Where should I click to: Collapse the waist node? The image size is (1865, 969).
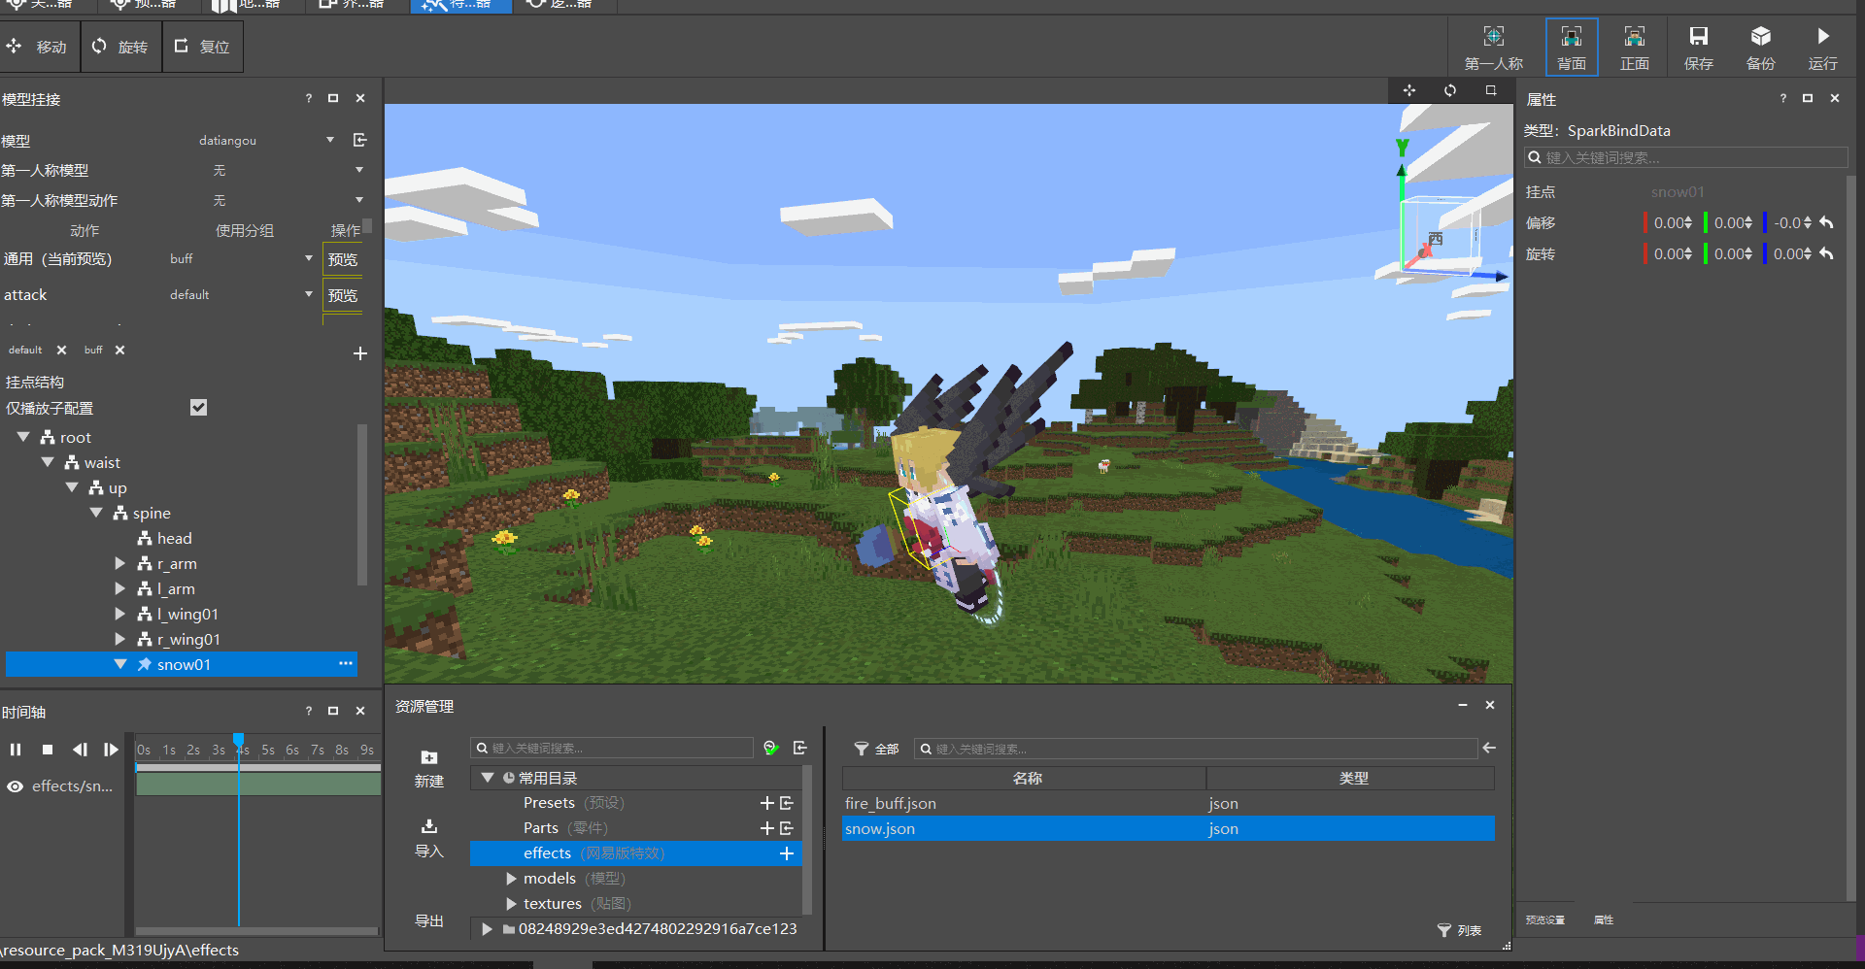(48, 463)
